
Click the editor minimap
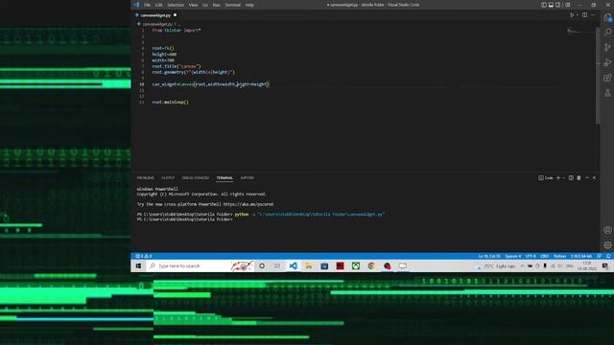pos(580,32)
